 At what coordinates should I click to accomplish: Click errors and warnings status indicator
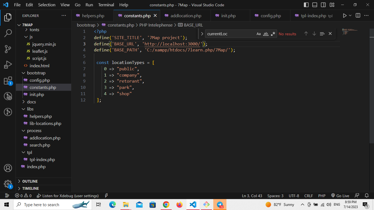(23, 196)
